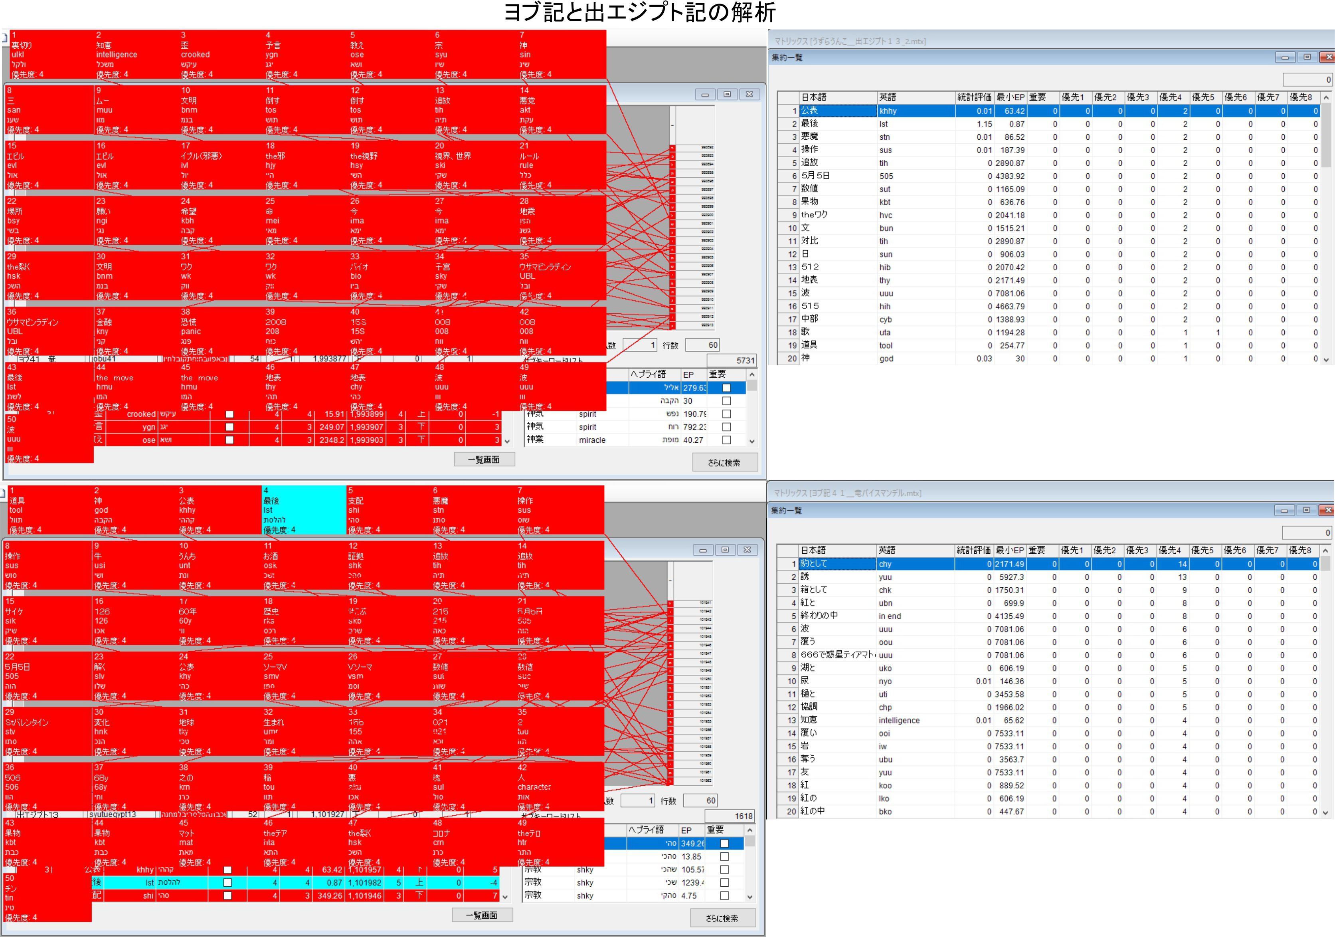Click top window's 一覧画面 button
This screenshot has width=1335, height=937.
coord(484,460)
